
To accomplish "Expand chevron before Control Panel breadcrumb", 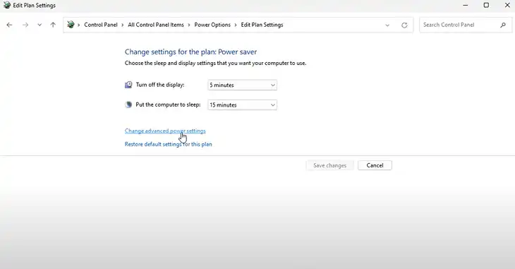I will pos(79,25).
